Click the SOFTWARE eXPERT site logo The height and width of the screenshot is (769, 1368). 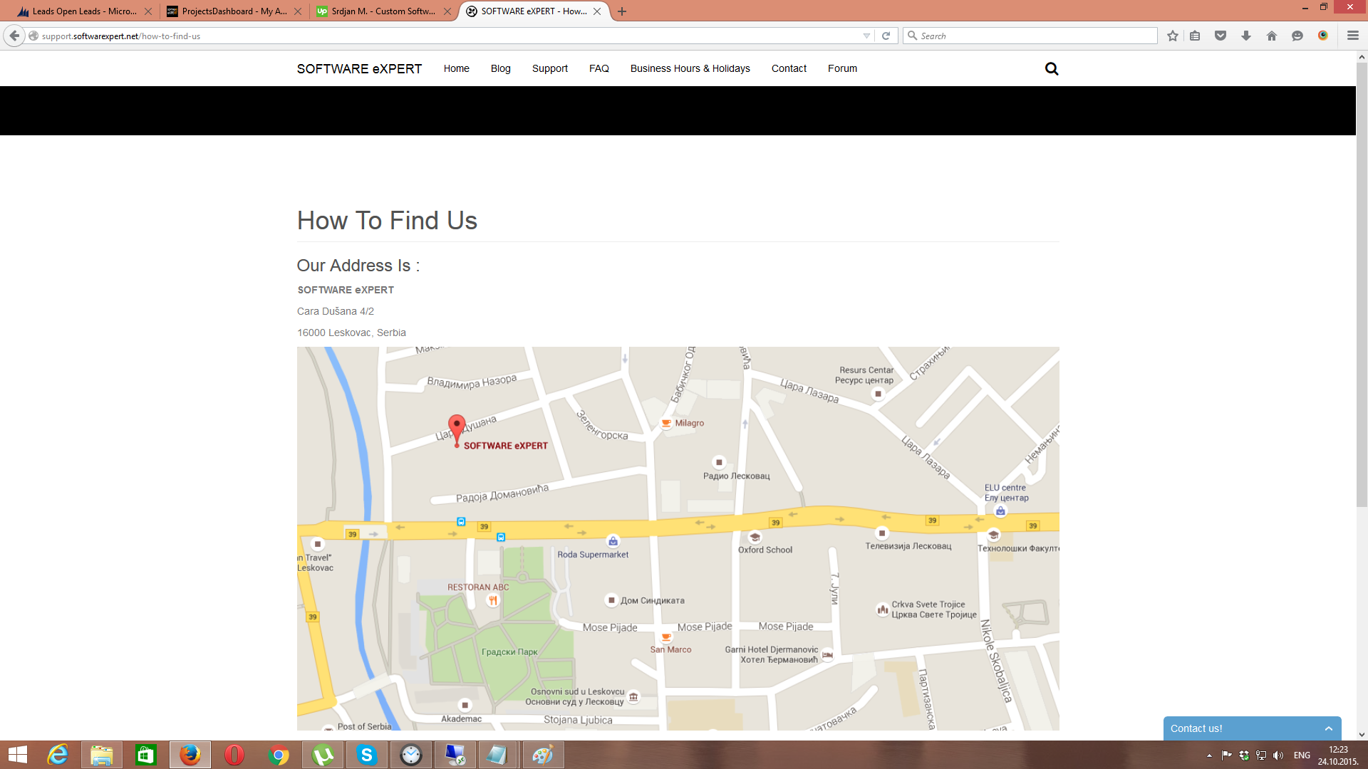(360, 68)
